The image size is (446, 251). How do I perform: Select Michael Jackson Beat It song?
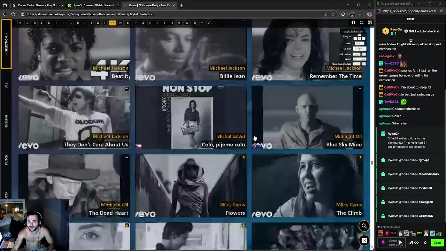74,54
